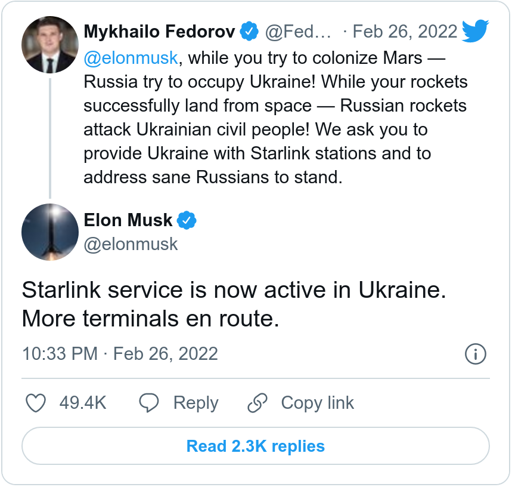Click the copy link chain icon

tap(257, 403)
